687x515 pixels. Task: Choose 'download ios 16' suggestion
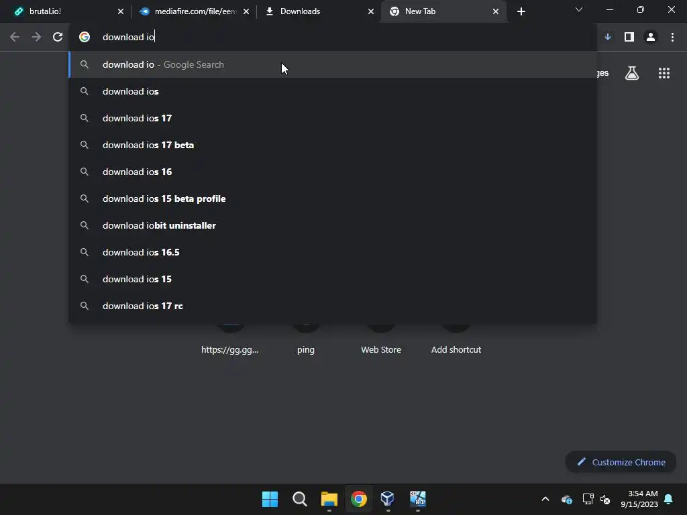[333, 172]
